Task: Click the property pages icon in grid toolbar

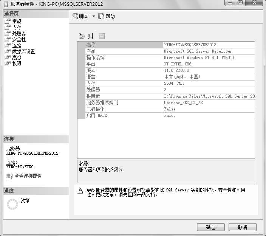Action: pyautogui.click(x=102, y=36)
